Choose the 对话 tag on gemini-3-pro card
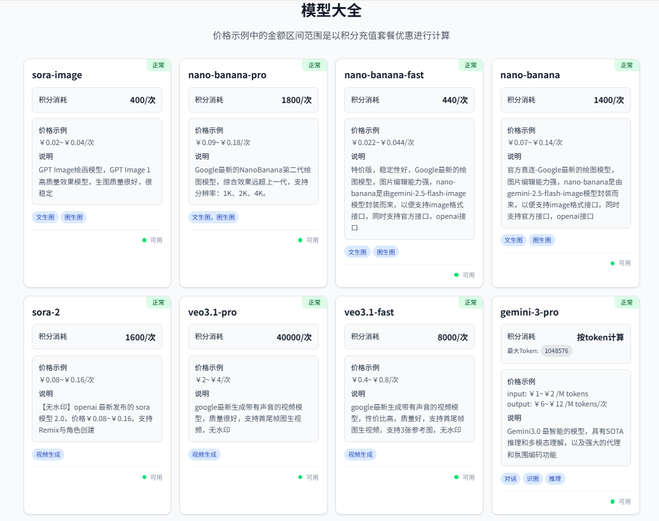659x521 pixels. [x=510, y=478]
